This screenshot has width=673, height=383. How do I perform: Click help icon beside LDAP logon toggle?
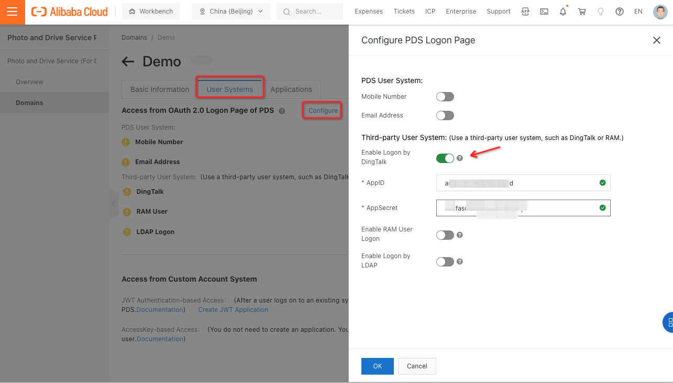point(460,262)
